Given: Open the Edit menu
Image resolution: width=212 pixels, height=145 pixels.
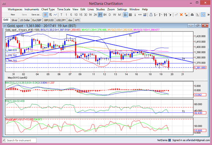Looking at the screenshot, I should (x=83, y=9).
